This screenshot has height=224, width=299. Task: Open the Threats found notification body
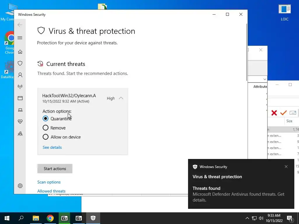[238, 194]
